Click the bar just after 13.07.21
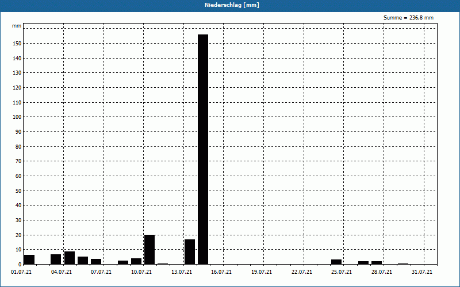 coord(190,252)
